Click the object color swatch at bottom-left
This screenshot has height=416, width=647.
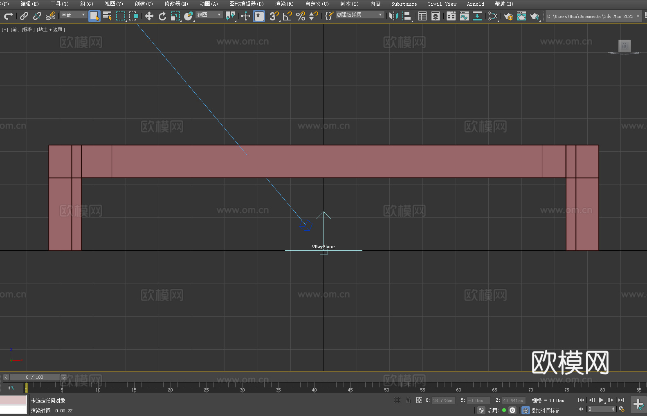point(13,400)
